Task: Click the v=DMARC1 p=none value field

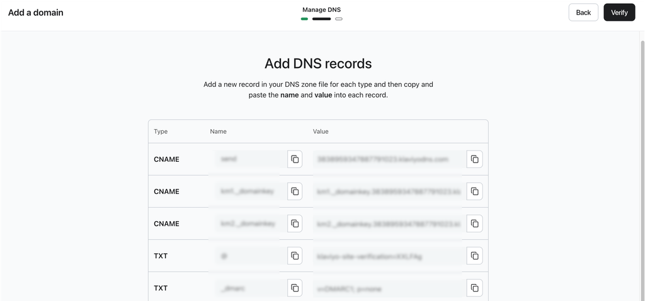Action: 389,287
